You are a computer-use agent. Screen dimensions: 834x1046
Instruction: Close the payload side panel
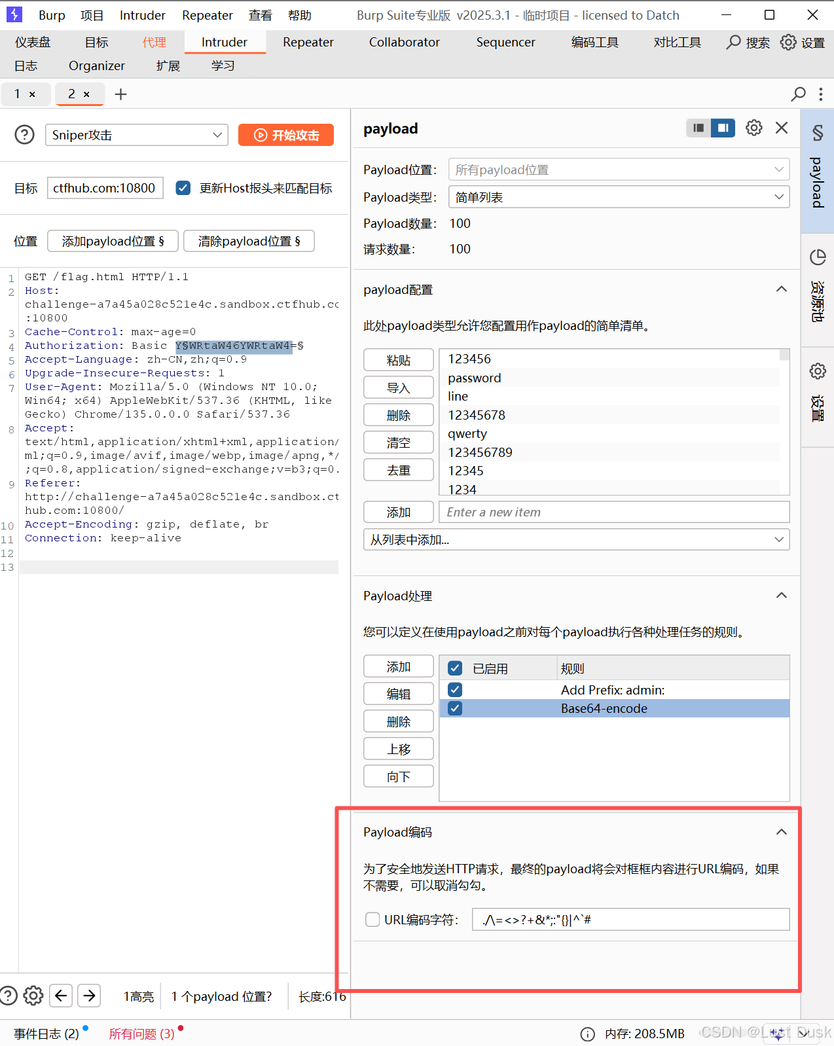(782, 128)
